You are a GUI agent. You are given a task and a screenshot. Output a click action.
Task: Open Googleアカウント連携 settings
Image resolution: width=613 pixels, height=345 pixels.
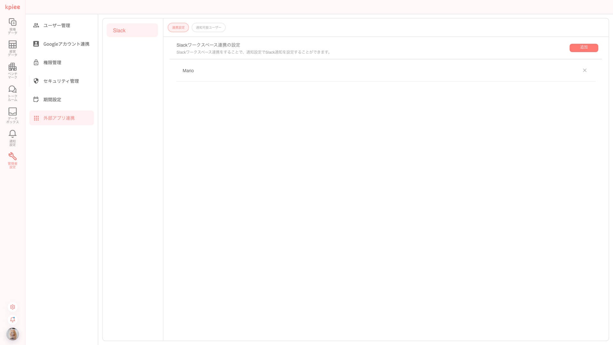[x=66, y=44]
